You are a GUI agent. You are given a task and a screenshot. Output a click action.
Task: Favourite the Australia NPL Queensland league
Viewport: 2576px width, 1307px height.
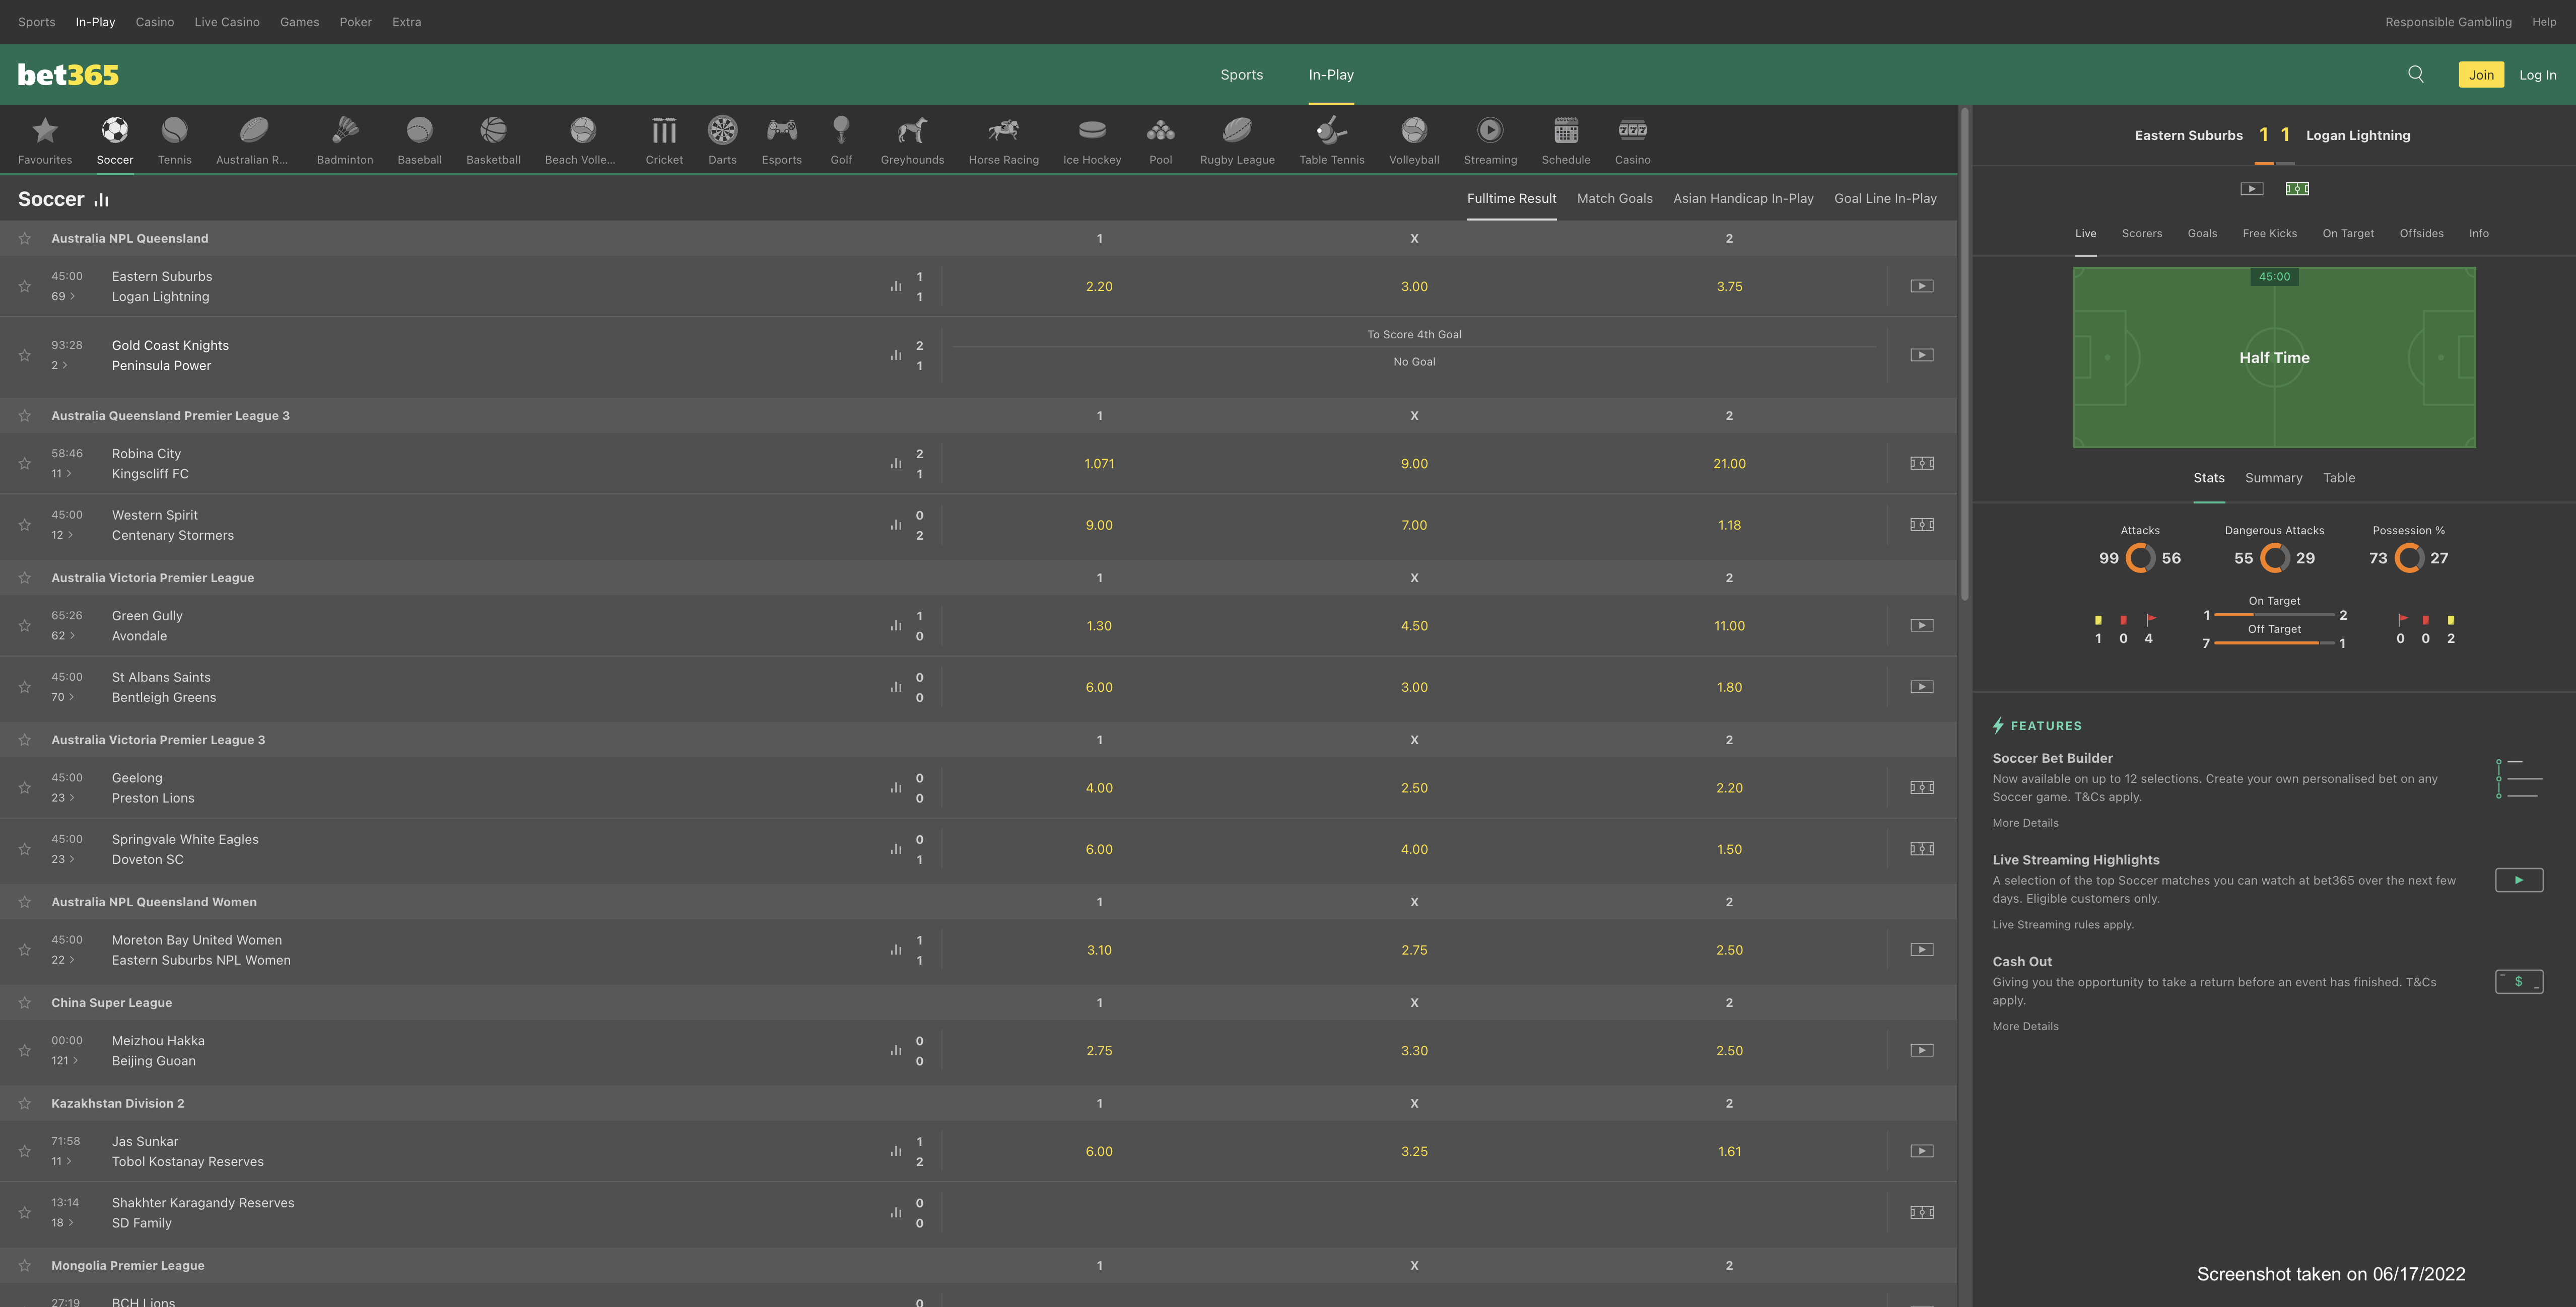coord(25,239)
